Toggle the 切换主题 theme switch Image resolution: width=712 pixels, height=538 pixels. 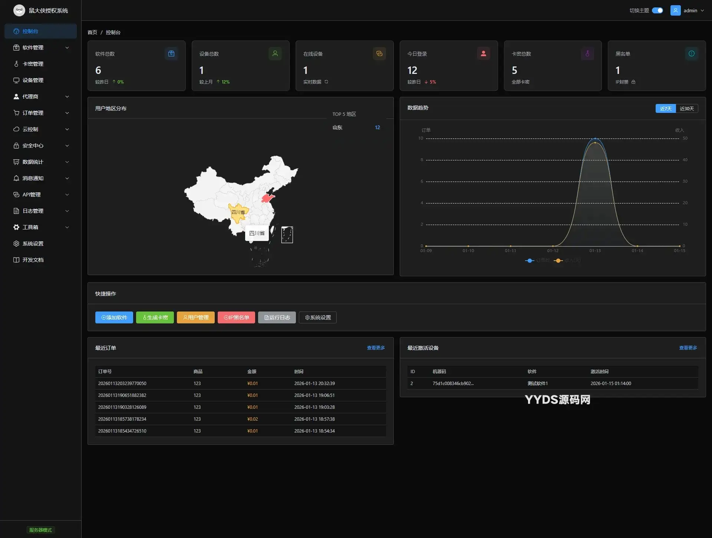[657, 10]
